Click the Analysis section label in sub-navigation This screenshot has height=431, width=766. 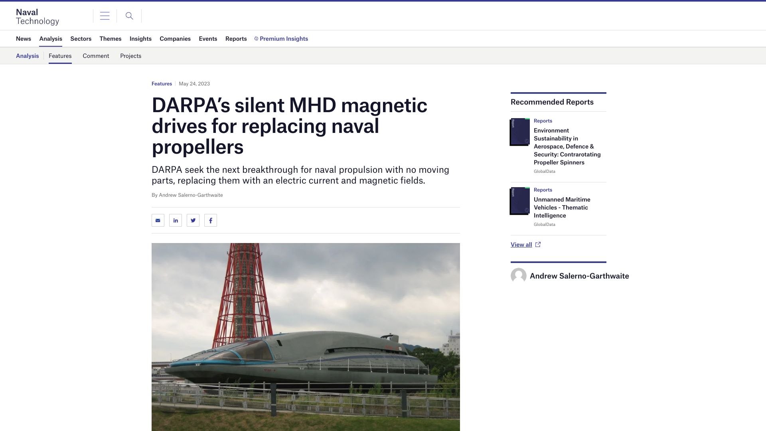pos(28,56)
